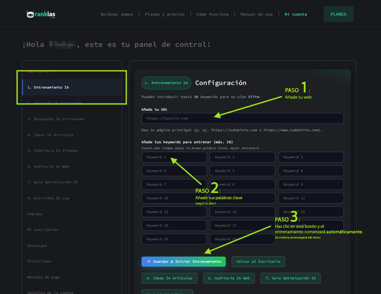Go to Planes y precios

coord(164,14)
